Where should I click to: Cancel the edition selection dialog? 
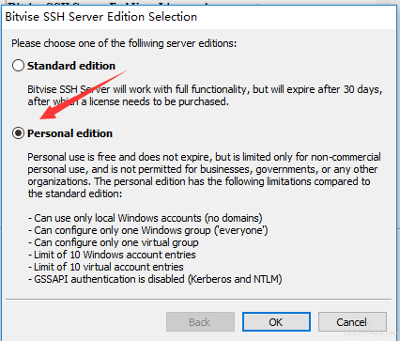[x=352, y=322]
